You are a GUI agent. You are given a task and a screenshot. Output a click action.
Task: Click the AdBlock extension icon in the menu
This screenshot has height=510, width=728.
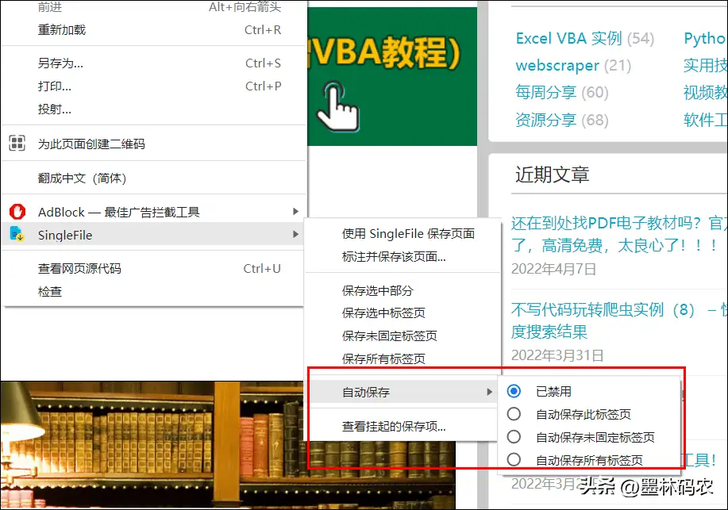(x=17, y=212)
